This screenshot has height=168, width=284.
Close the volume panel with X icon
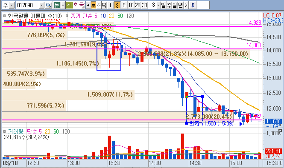click(281, 131)
